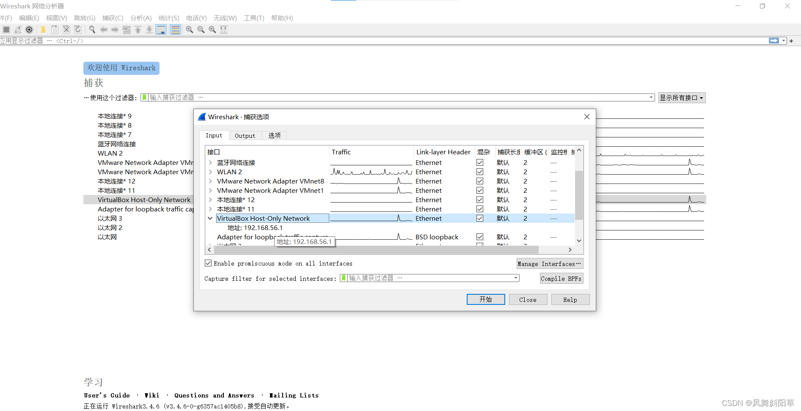Expand the 蓝牙网络连接 interface row in dialog
The height and width of the screenshot is (411, 801).
210,162
